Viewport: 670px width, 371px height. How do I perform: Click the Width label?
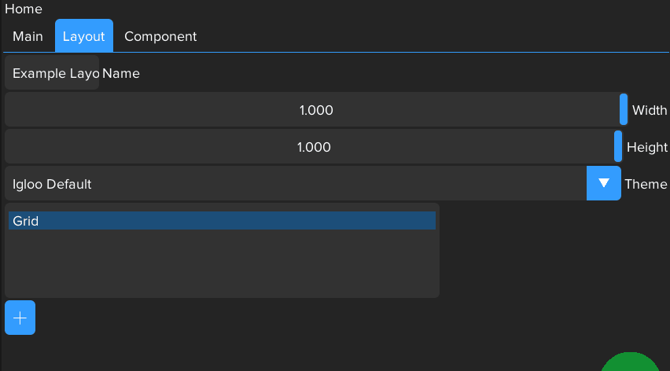pyautogui.click(x=650, y=110)
